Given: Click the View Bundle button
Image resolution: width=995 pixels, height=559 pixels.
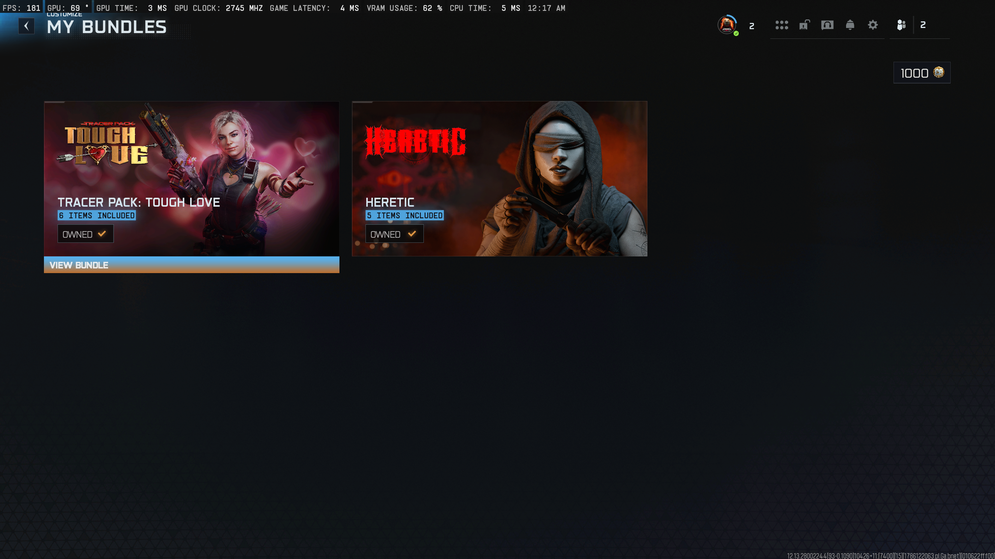Looking at the screenshot, I should tap(192, 265).
